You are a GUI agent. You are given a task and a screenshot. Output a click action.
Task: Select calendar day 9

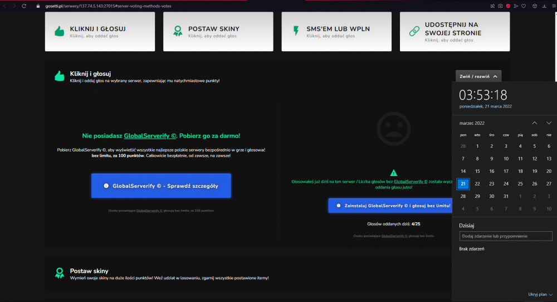[492, 159]
